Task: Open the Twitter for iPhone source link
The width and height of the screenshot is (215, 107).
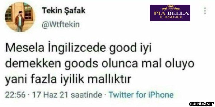Action: click(x=141, y=95)
